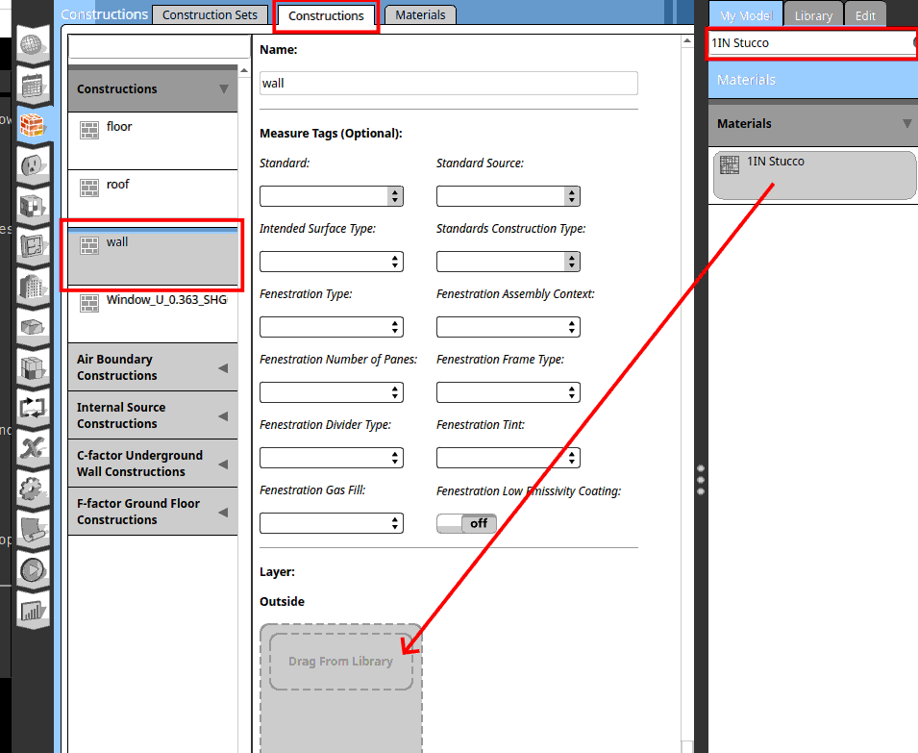Switch to the Construction Sets tab
This screenshot has width=918, height=753.
pos(211,15)
